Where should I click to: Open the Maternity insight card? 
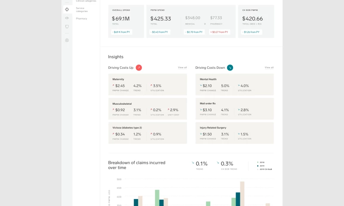click(x=147, y=85)
